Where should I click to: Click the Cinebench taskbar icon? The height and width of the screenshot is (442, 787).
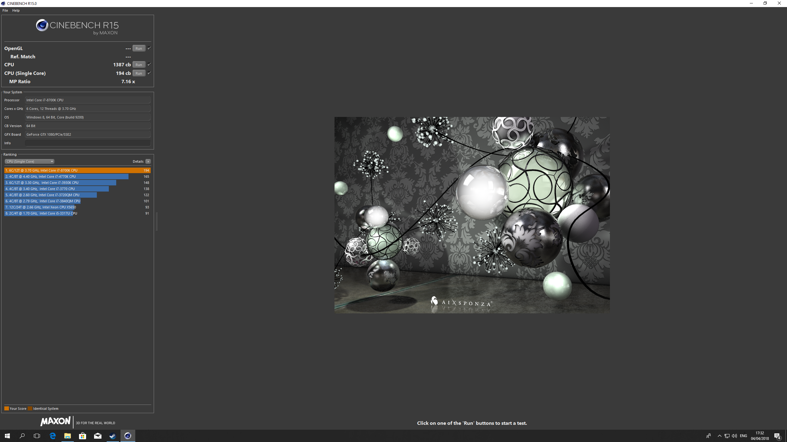pyautogui.click(x=128, y=436)
